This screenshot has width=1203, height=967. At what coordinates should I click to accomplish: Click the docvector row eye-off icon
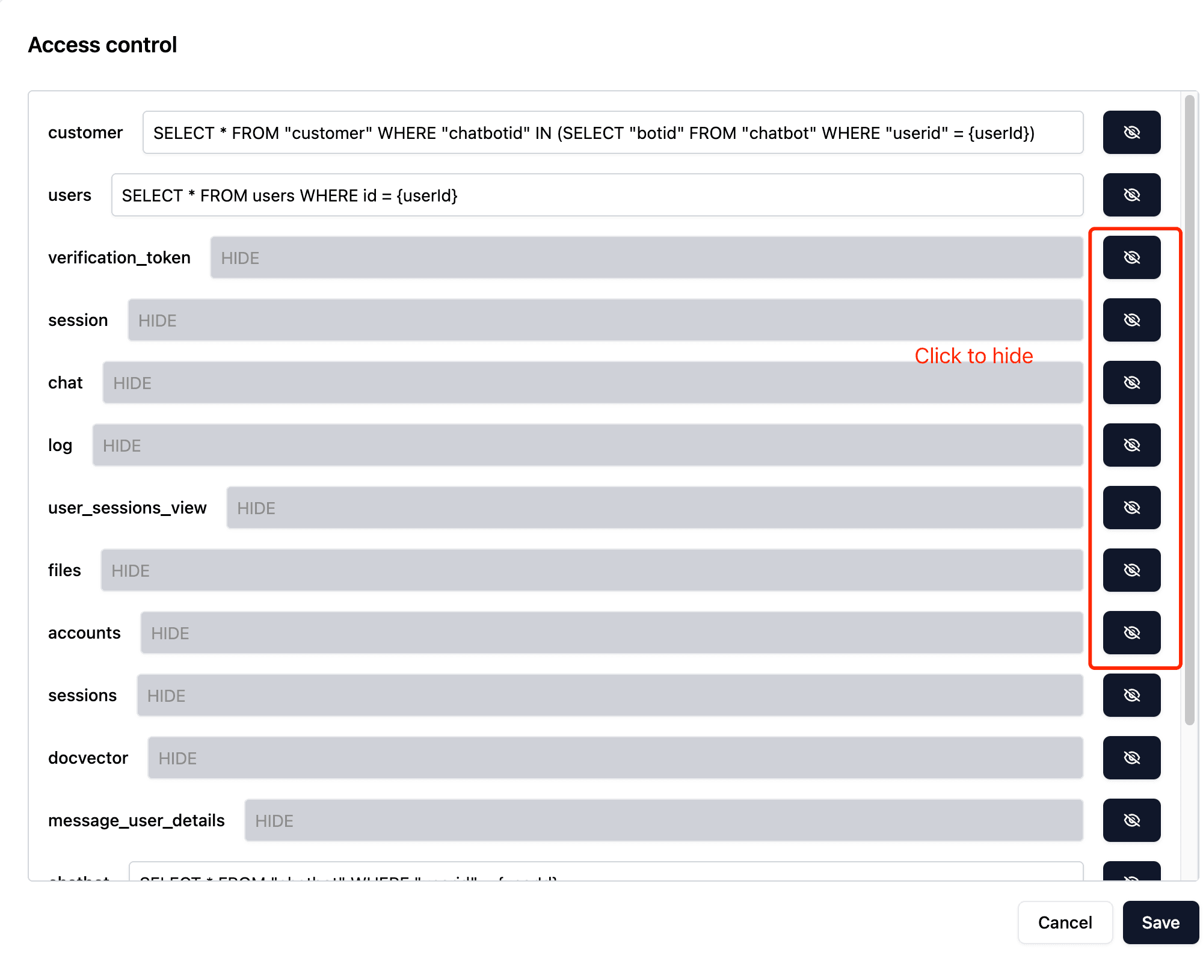tap(1131, 758)
